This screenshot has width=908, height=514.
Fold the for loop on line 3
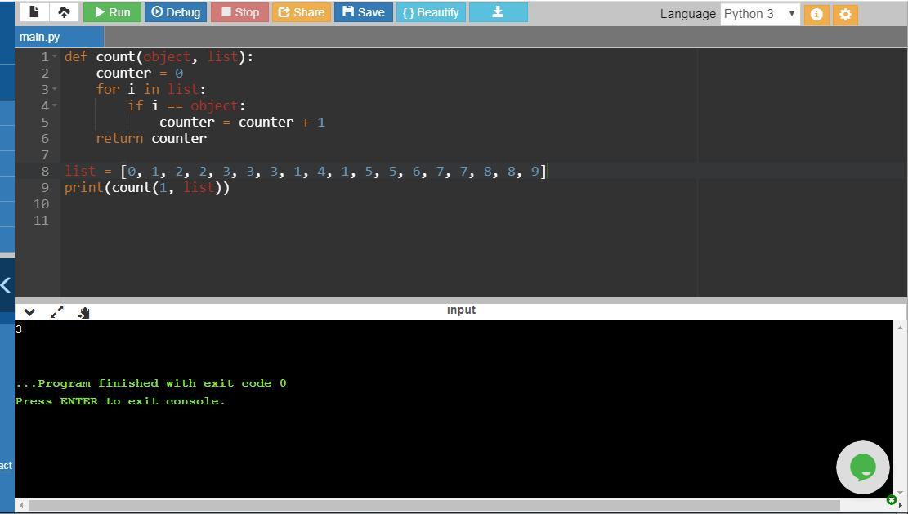click(55, 90)
